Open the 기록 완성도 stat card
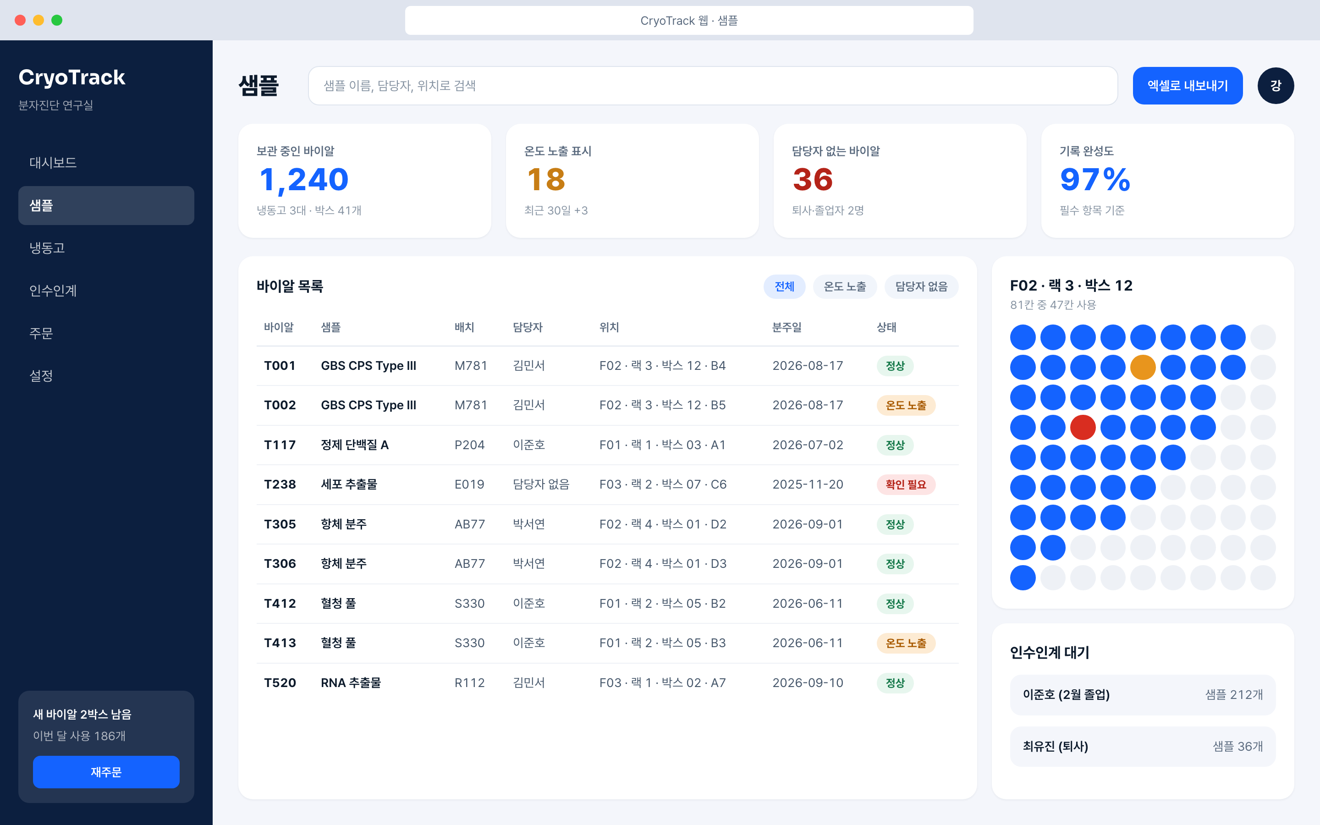The image size is (1320, 825). 1167,181
